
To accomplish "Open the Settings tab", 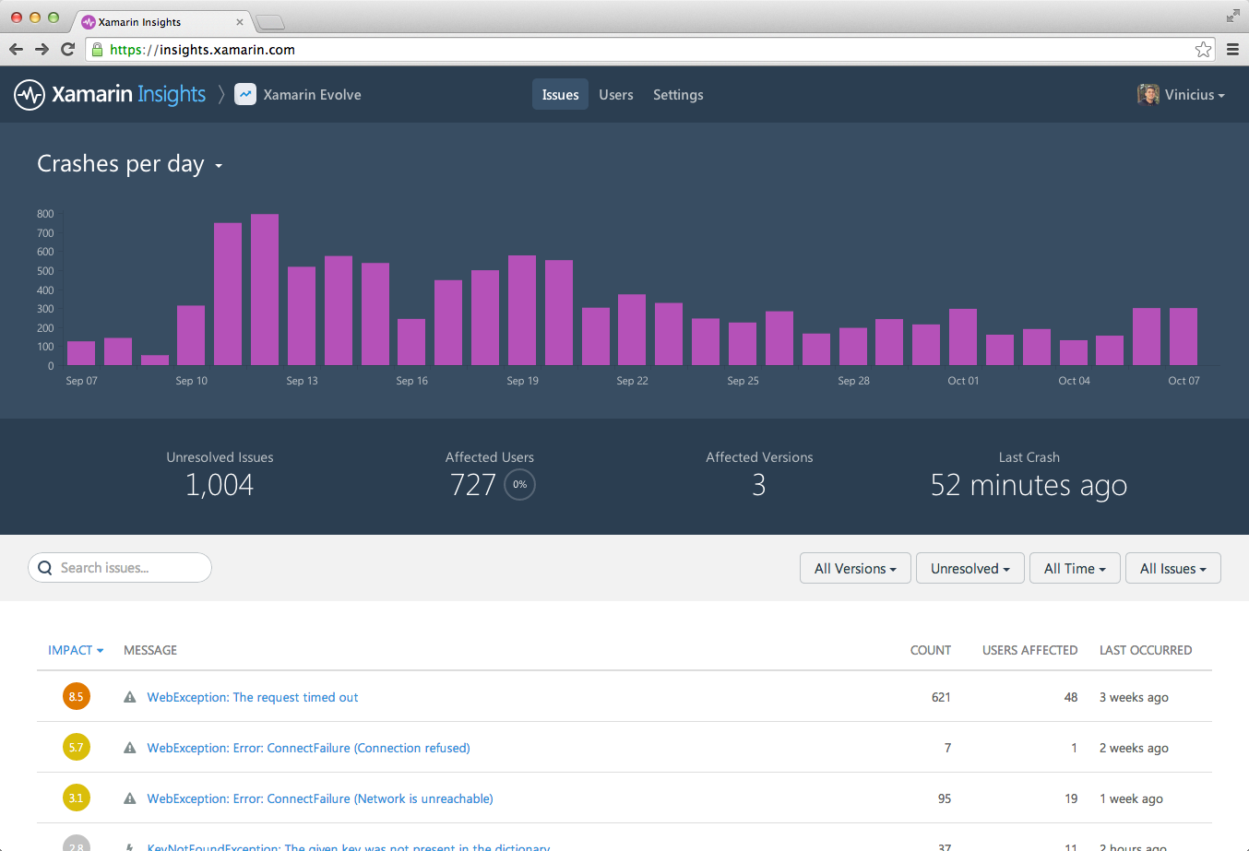I will pos(678,94).
